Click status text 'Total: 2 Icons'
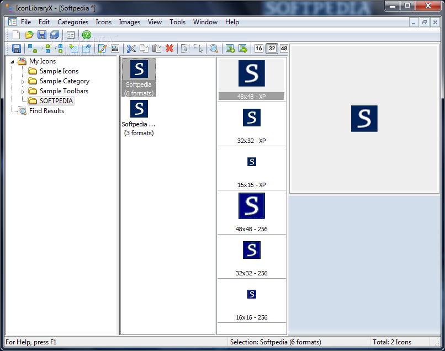 coord(392,342)
